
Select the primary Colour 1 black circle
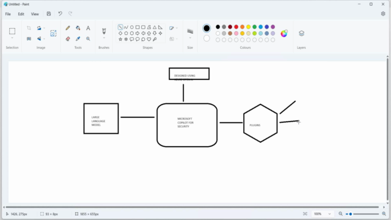pos(206,28)
